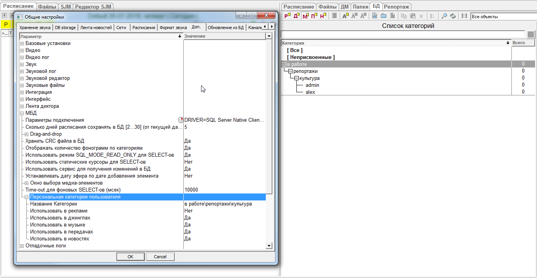Click the category search input field
537x278 pixels.
pyautogui.click(x=403, y=34)
